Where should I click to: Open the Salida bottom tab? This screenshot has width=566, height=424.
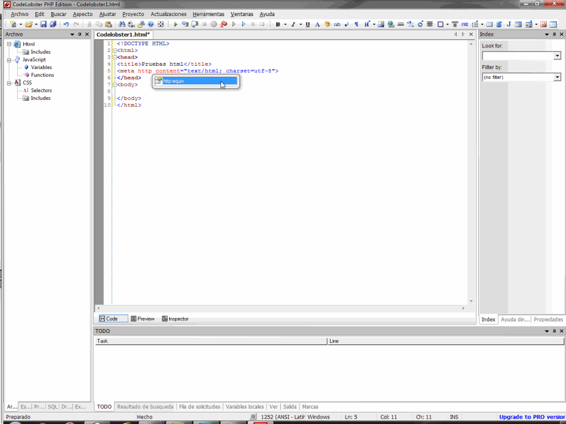click(290, 407)
